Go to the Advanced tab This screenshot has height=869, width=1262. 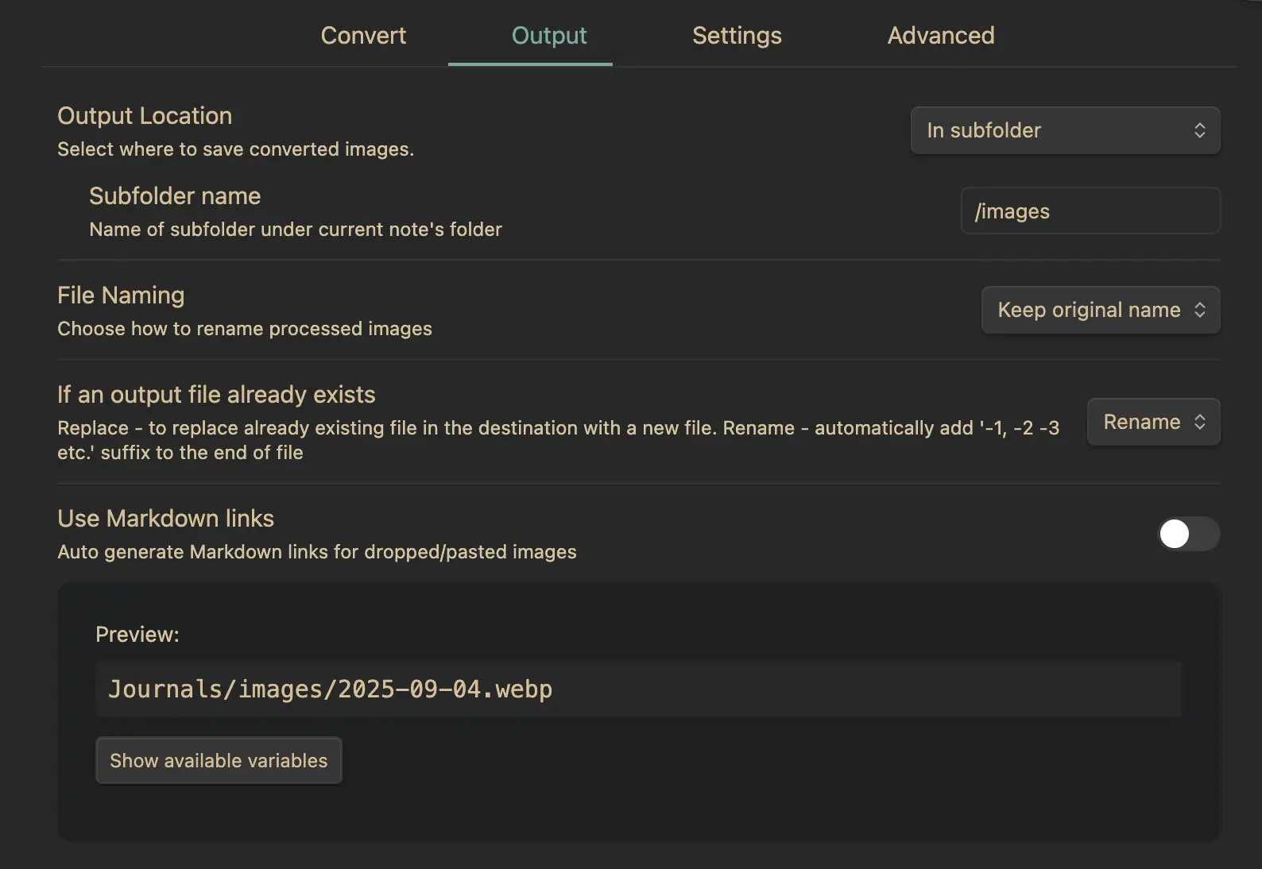point(940,36)
